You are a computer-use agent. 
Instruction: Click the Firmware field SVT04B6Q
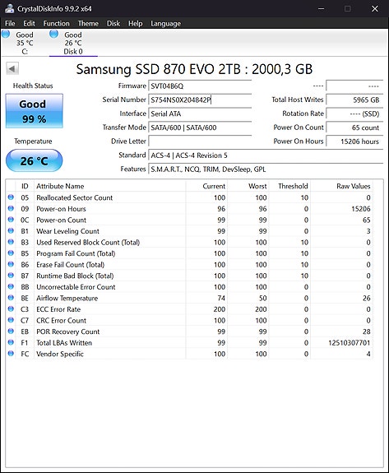(x=200, y=86)
